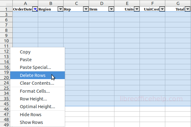This screenshot has width=191, height=127.
Task: Select column C header
Action: pyautogui.click(x=76, y=3)
